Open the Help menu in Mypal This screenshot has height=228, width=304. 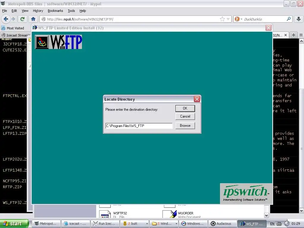point(83,11)
